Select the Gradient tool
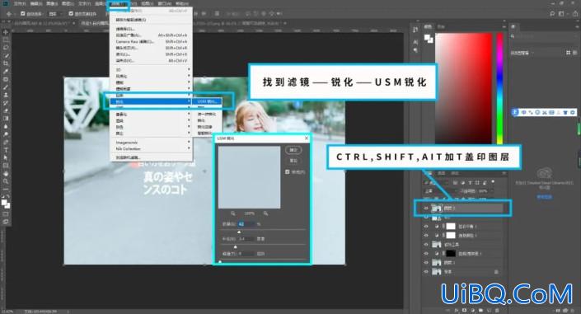This screenshot has height=314, width=581. coord(6,118)
